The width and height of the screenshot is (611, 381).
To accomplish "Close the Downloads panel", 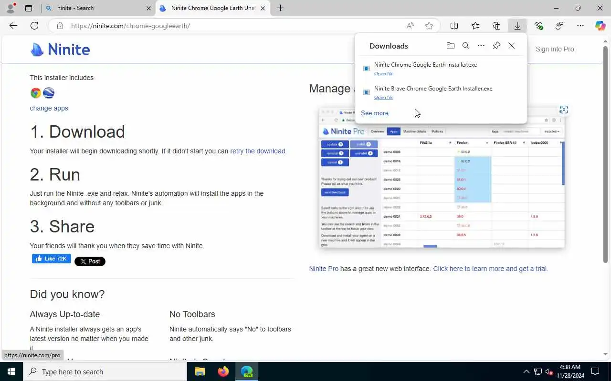I will (512, 46).
